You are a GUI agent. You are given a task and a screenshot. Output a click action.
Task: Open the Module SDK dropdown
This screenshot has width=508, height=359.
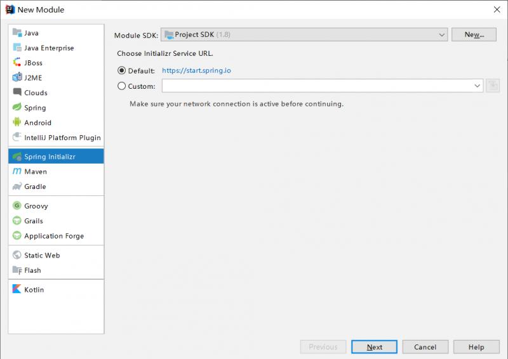(x=304, y=35)
